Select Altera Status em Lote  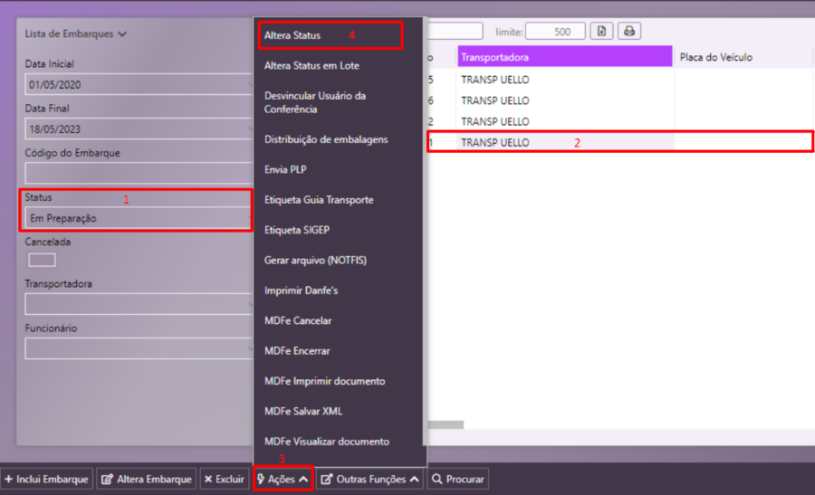point(312,65)
